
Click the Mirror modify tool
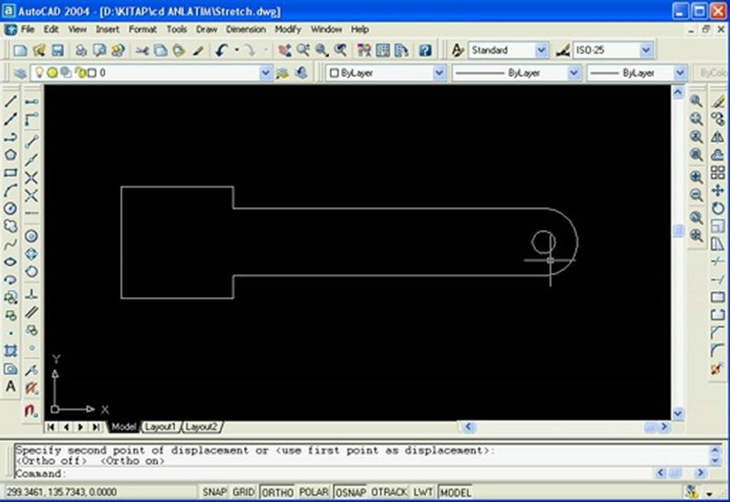pos(717,137)
